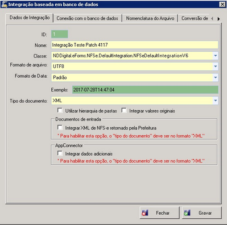Expand the Formato de arquivo dropdown arrow
The image size is (227, 225).
tap(216, 66)
